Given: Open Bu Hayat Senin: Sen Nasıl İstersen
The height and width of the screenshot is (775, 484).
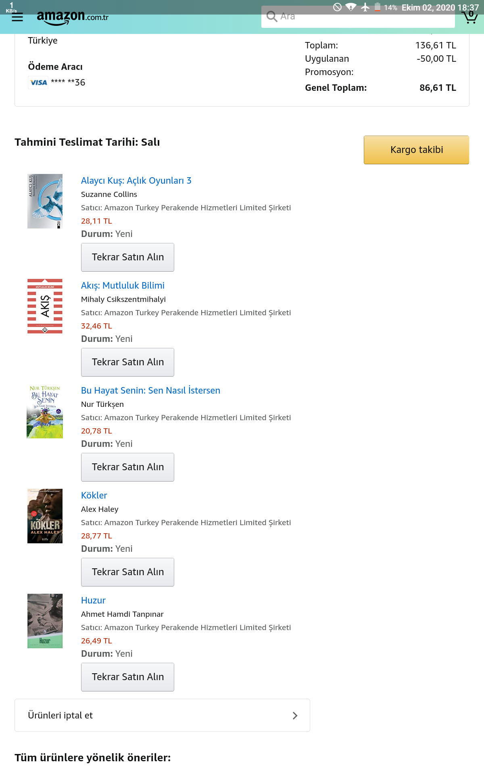Looking at the screenshot, I should [150, 390].
